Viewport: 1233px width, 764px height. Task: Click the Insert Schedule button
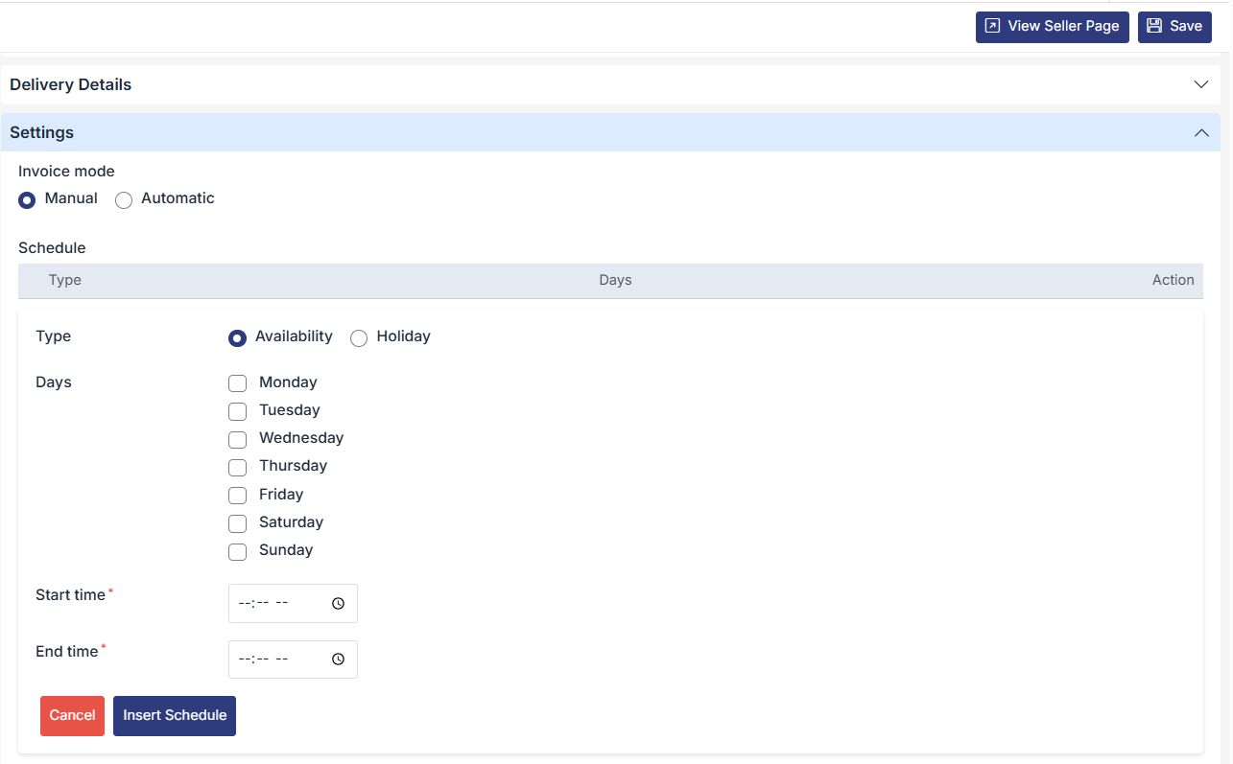click(x=175, y=716)
